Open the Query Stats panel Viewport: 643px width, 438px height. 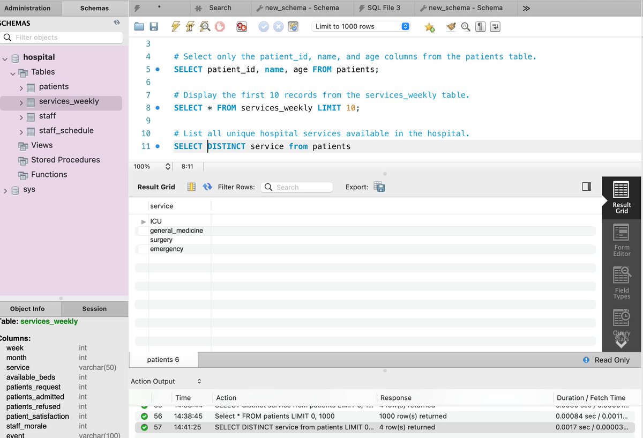pos(622,326)
